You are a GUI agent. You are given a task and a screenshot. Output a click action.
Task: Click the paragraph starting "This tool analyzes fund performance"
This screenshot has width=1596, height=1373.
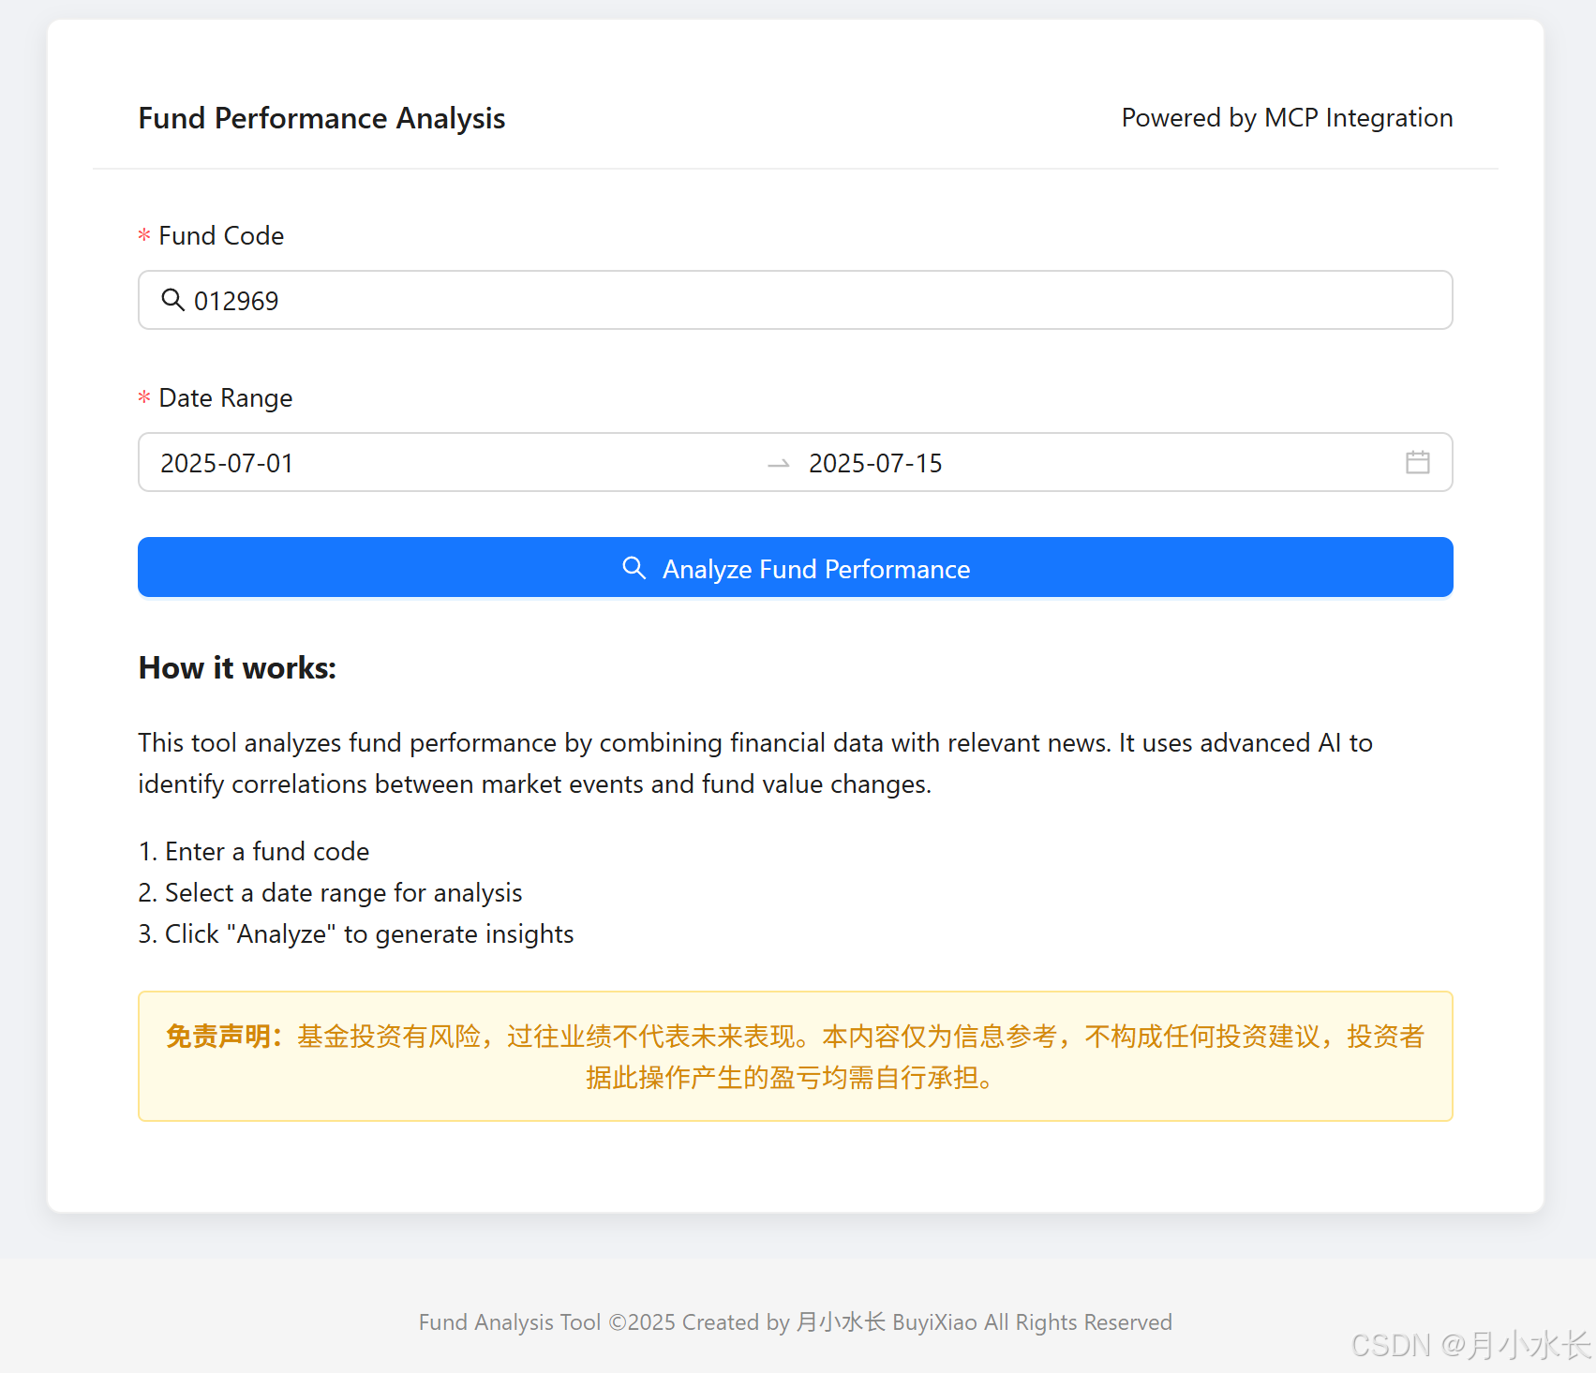click(x=755, y=763)
